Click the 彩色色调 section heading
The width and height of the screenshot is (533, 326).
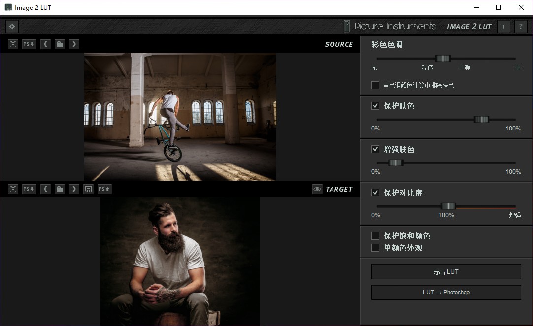pyautogui.click(x=387, y=44)
